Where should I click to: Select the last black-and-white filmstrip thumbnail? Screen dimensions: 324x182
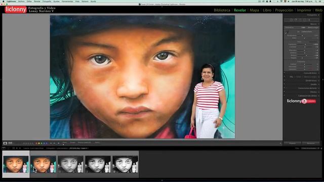pos(125,164)
